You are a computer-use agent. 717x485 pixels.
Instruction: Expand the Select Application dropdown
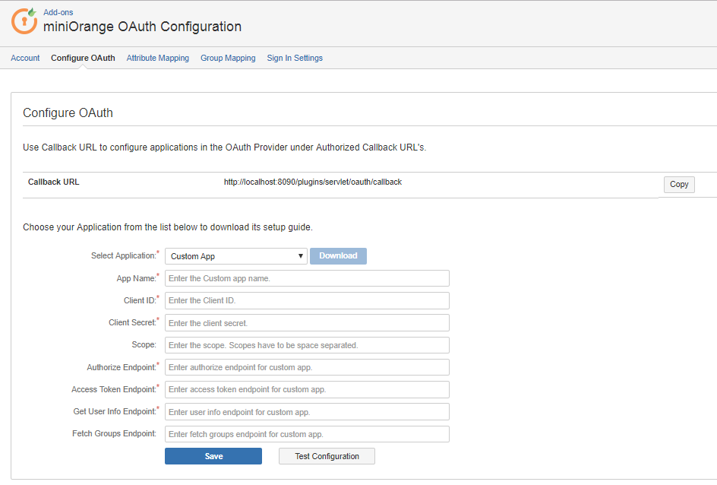(236, 256)
